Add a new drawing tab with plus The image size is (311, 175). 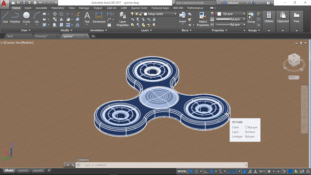93,36
